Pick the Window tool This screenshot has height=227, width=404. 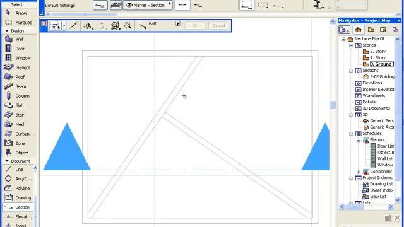coord(18,58)
